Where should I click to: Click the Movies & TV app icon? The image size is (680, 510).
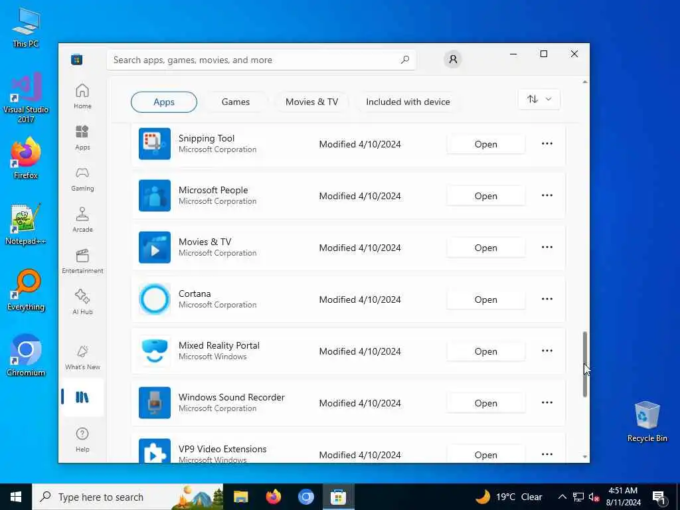(x=154, y=247)
